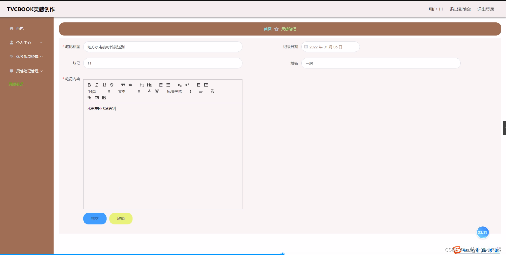Expand the 个人中心 sidebar menu
Image resolution: width=506 pixels, height=255 pixels.
tap(26, 42)
